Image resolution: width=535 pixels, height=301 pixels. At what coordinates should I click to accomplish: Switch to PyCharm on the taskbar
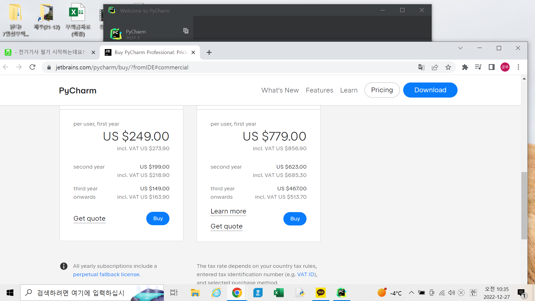[x=342, y=293]
